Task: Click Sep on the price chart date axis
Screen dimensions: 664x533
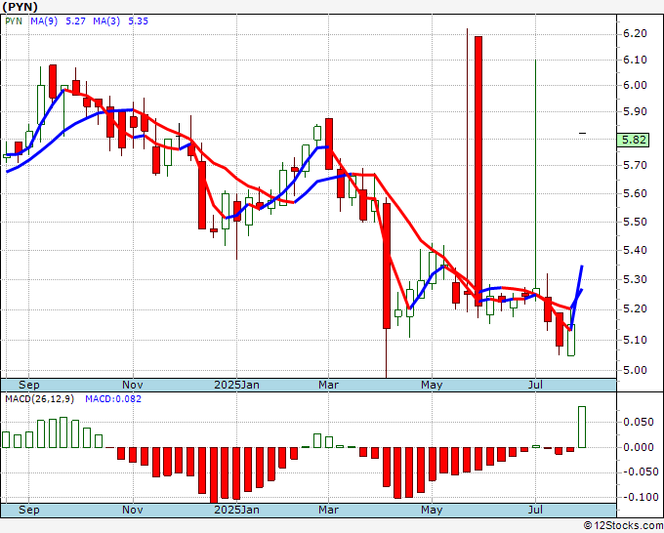Action: [x=28, y=385]
